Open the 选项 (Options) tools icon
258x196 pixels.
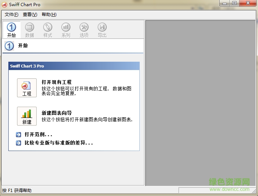pyautogui.click(x=84, y=27)
